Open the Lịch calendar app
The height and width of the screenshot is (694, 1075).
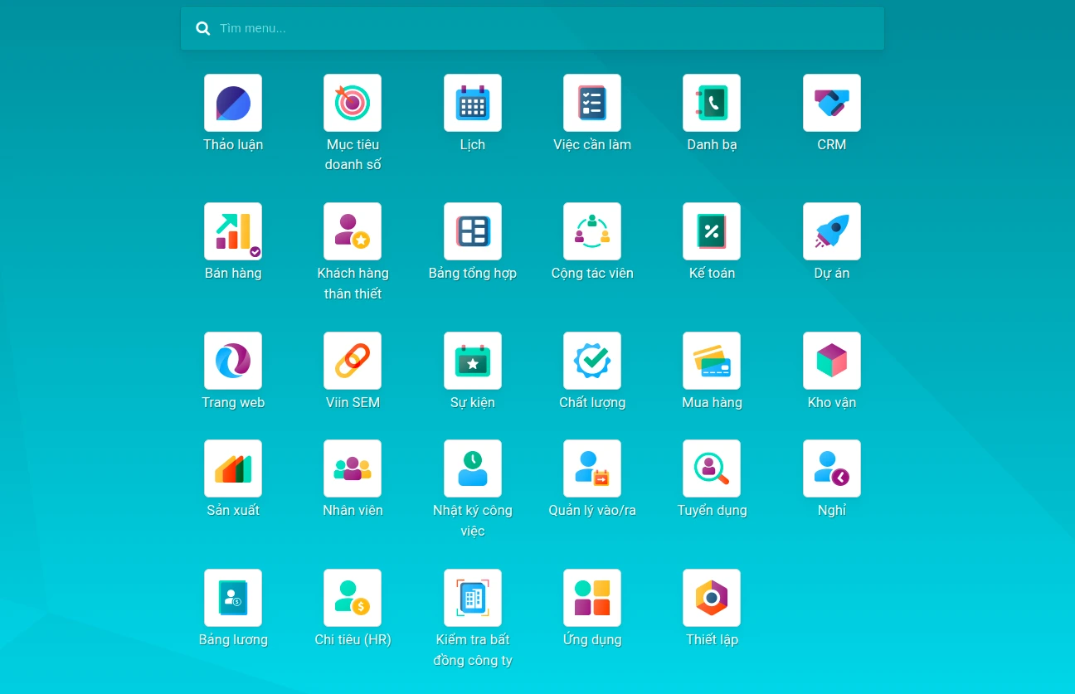[x=473, y=104]
